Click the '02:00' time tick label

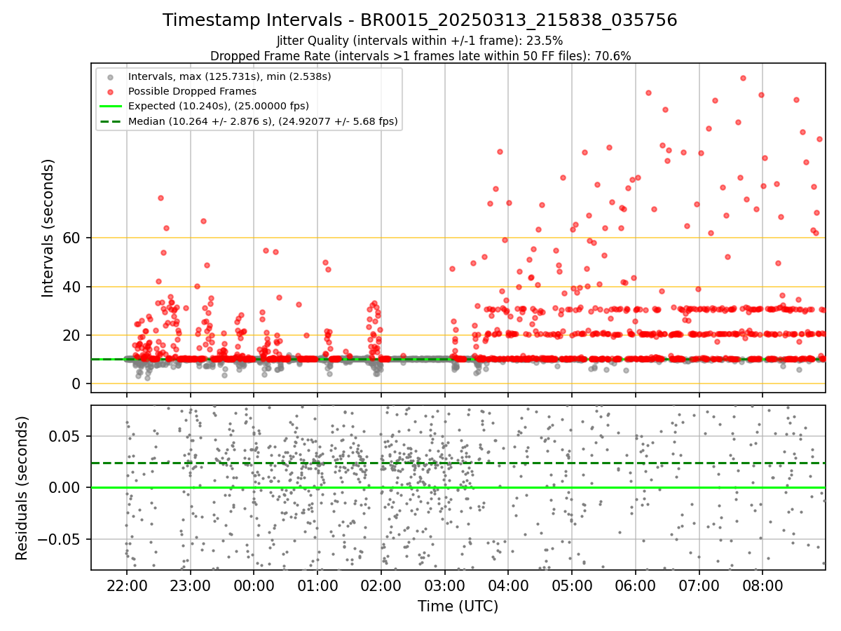tap(381, 585)
